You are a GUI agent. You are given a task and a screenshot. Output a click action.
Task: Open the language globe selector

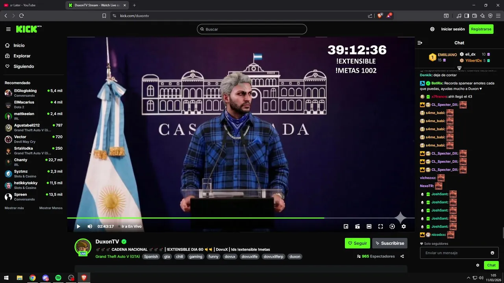[432, 29]
